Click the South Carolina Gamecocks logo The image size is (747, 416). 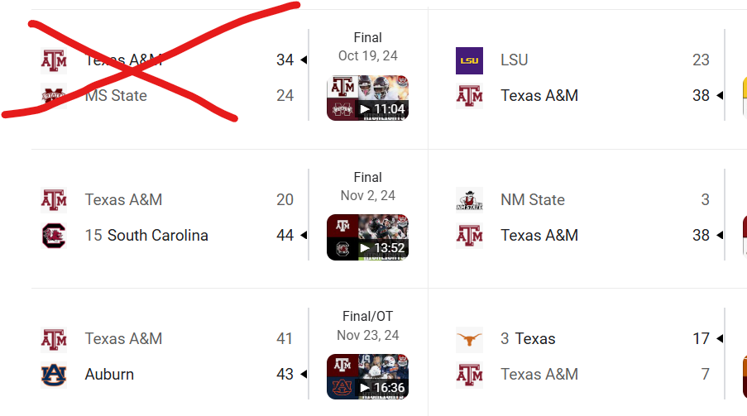tap(54, 236)
